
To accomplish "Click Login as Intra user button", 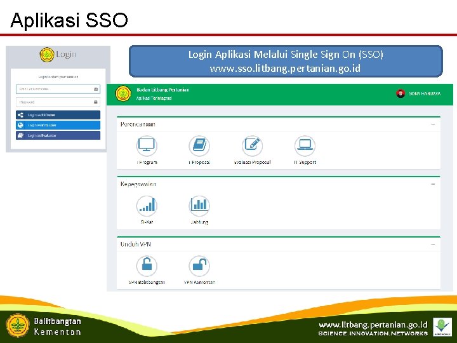I will click(58, 125).
